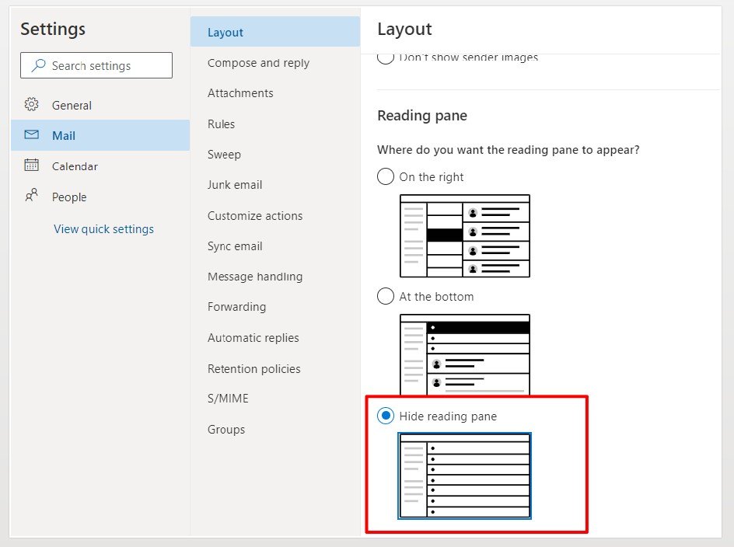The image size is (734, 547).
Task: Select the At the bottom radio button
Action: click(x=385, y=296)
